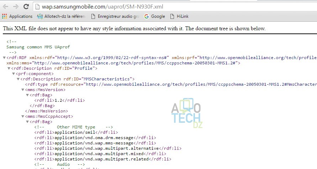Screen dimensions: 317x169
Task: Click the vnd.wap.multipart.alternative line
Action: point(108,148)
